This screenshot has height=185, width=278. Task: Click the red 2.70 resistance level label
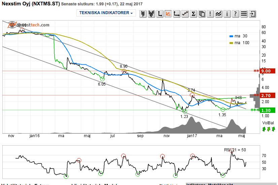click(267, 95)
